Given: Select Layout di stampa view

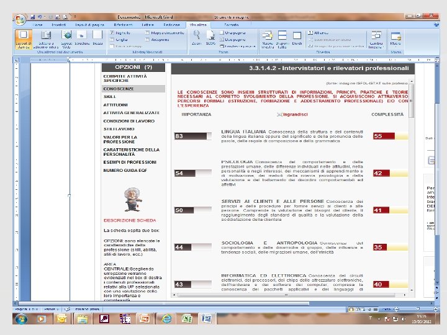Looking at the screenshot, I should click(24, 39).
